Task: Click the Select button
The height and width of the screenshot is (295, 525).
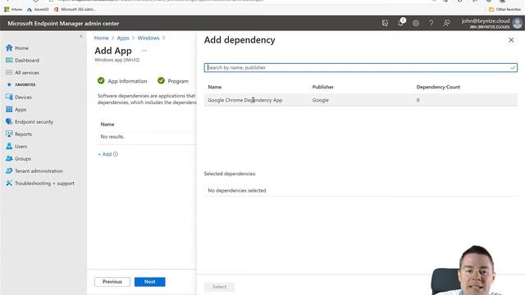Action: pos(219,287)
